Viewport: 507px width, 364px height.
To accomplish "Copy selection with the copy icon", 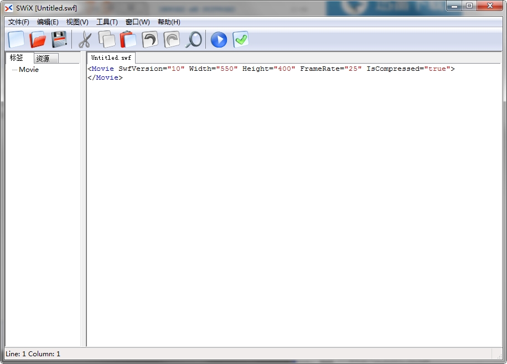I will (x=106, y=40).
